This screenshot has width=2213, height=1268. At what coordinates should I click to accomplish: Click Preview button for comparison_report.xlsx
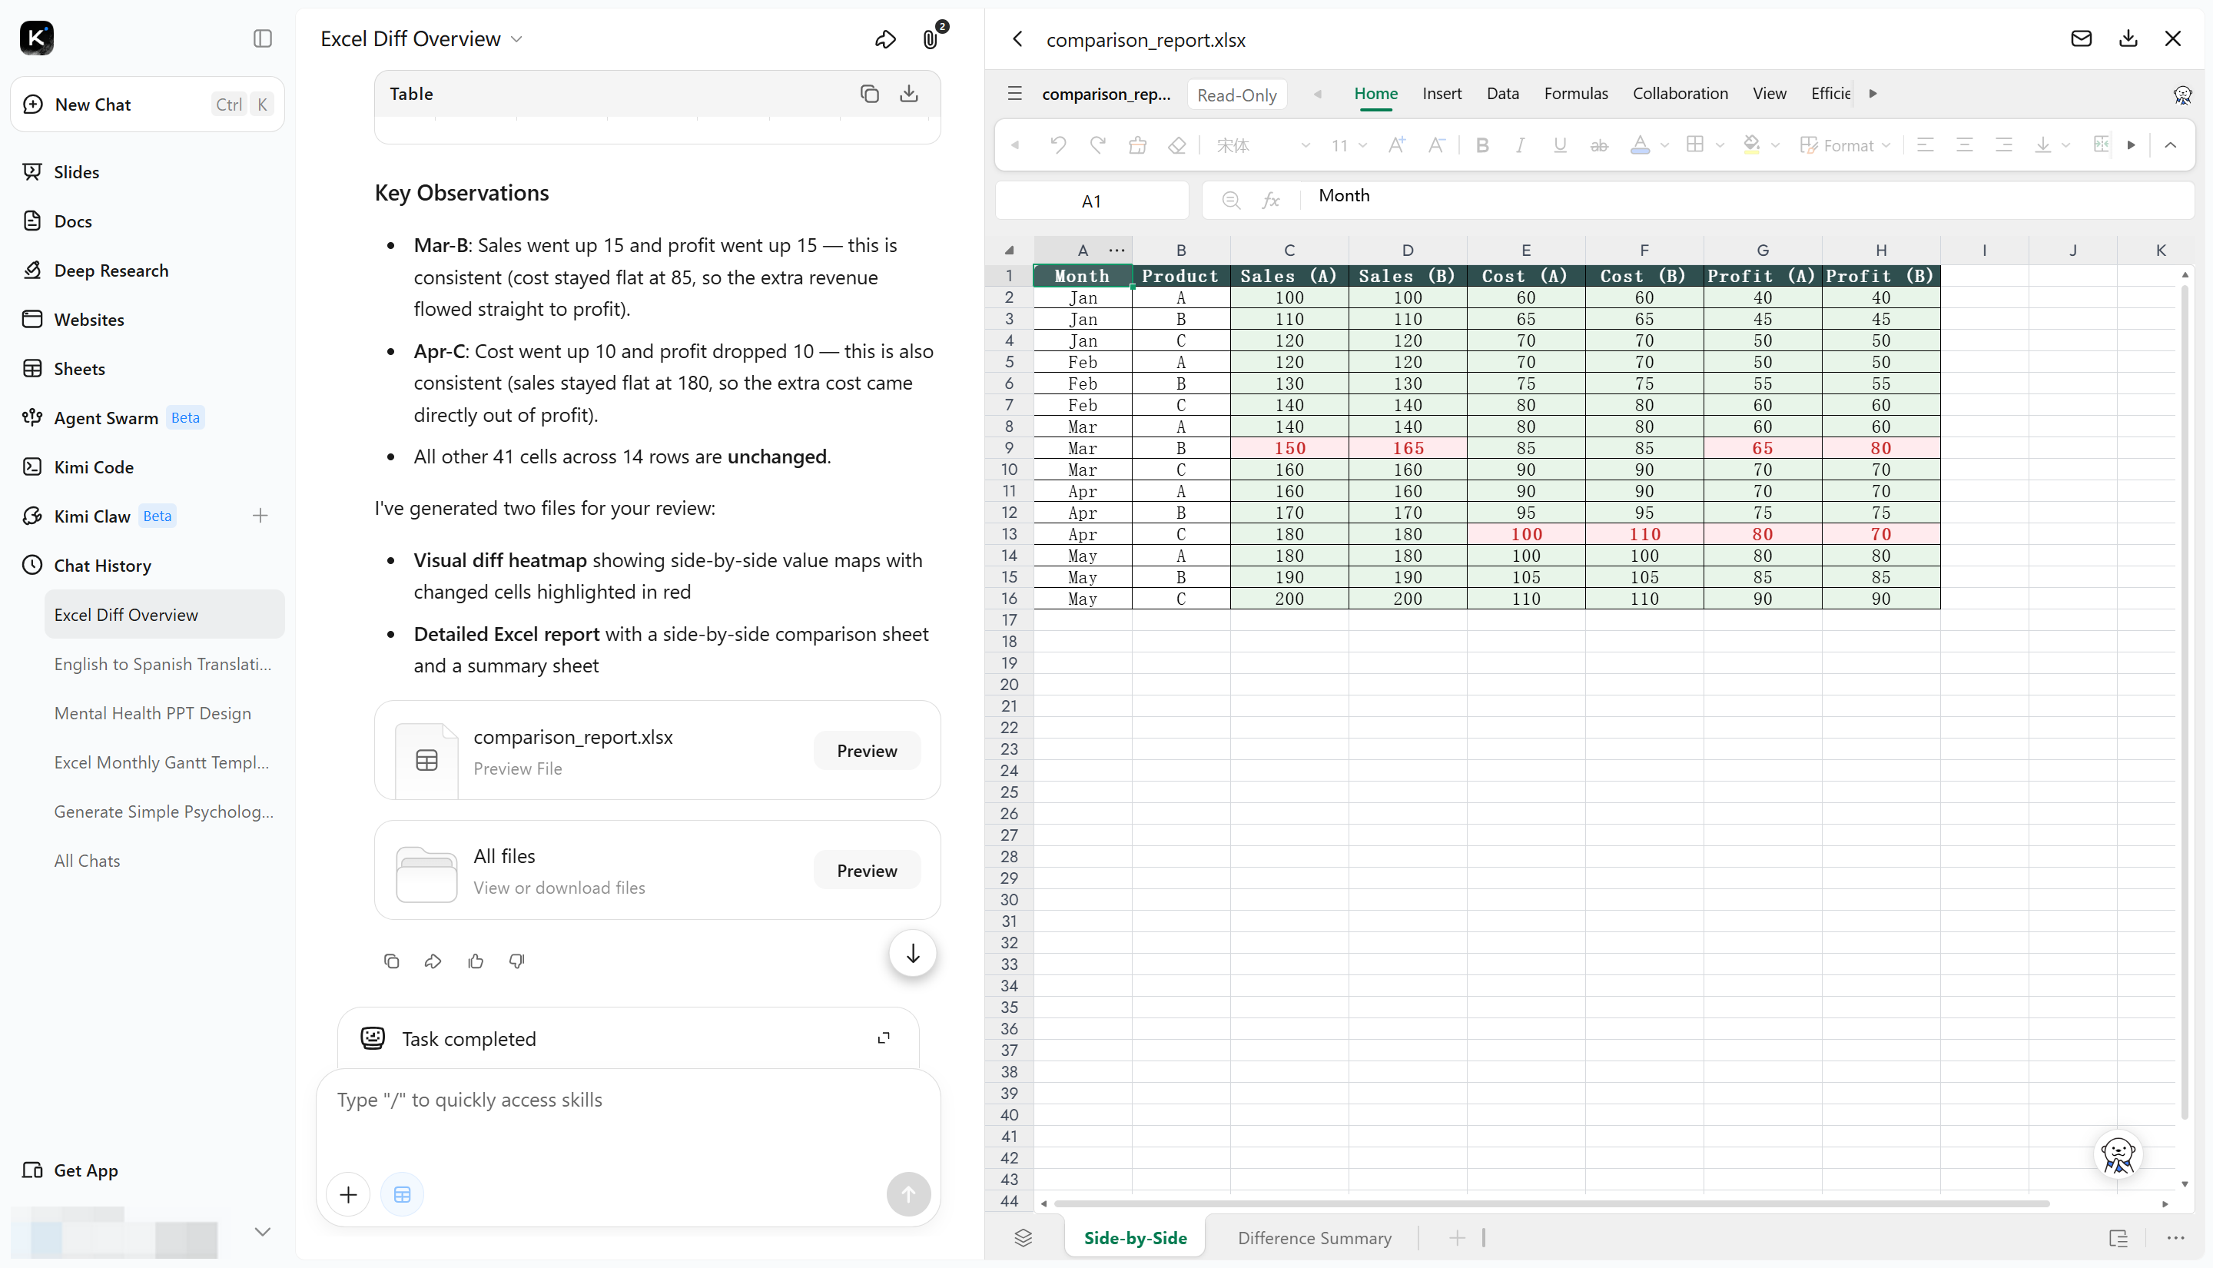866,751
